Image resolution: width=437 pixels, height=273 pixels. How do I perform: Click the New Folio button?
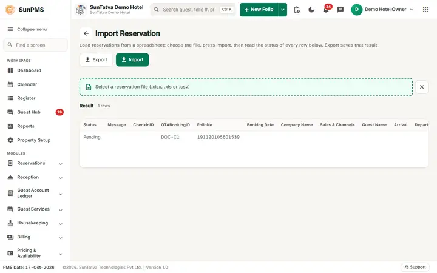[x=259, y=10]
